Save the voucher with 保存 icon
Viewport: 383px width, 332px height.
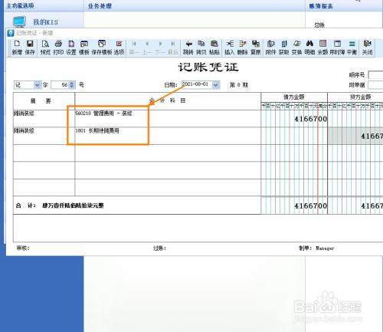(30, 48)
